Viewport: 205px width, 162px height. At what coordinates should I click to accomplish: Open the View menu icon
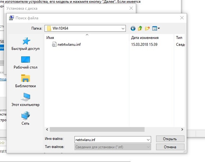click(156, 28)
